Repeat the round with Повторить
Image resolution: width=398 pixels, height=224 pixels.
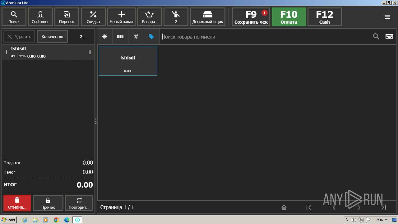click(79, 203)
